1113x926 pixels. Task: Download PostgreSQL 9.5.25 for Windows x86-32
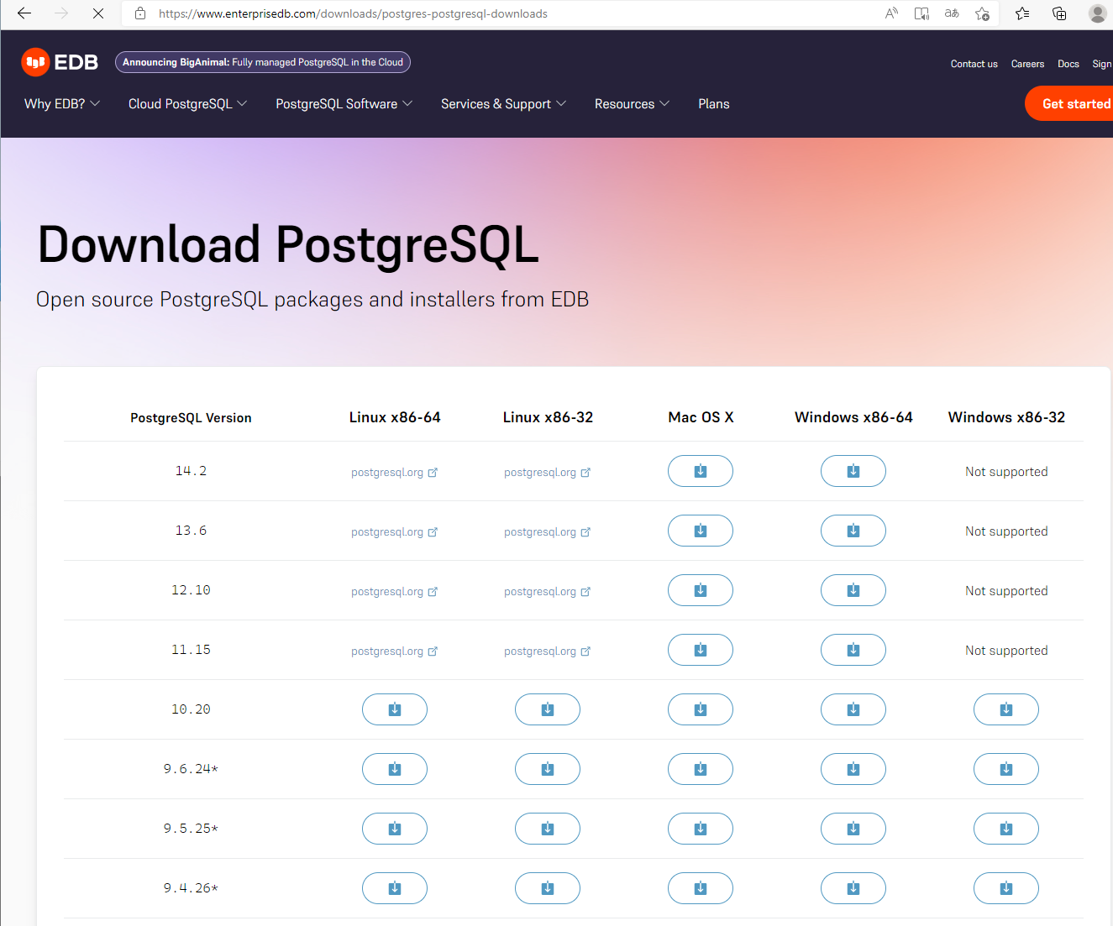tap(1006, 829)
